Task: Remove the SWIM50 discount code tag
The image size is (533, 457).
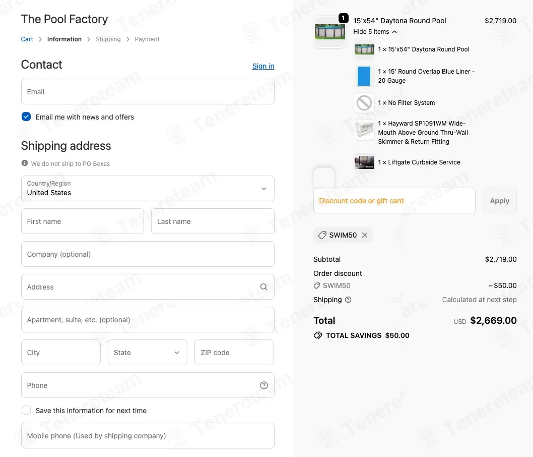Action: [365, 235]
